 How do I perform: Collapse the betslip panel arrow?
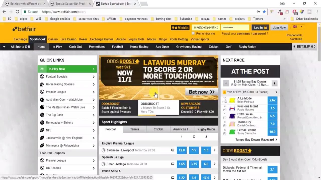pos(294,47)
